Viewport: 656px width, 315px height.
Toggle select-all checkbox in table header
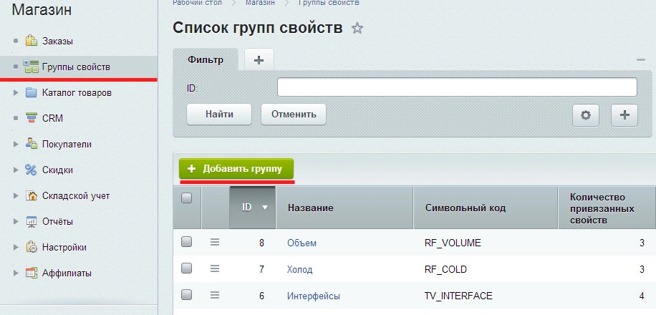coord(187,198)
